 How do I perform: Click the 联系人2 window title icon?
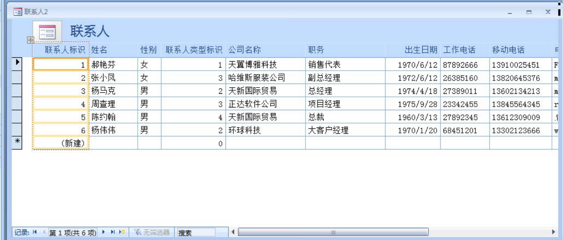coord(17,12)
